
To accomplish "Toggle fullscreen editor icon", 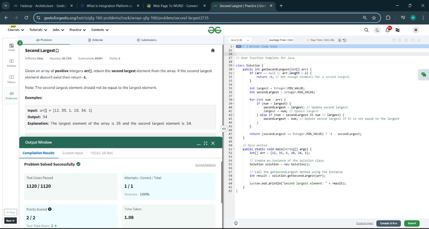I will tap(418, 40).
